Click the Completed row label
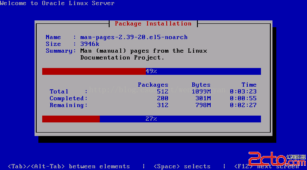 [x=69, y=98]
